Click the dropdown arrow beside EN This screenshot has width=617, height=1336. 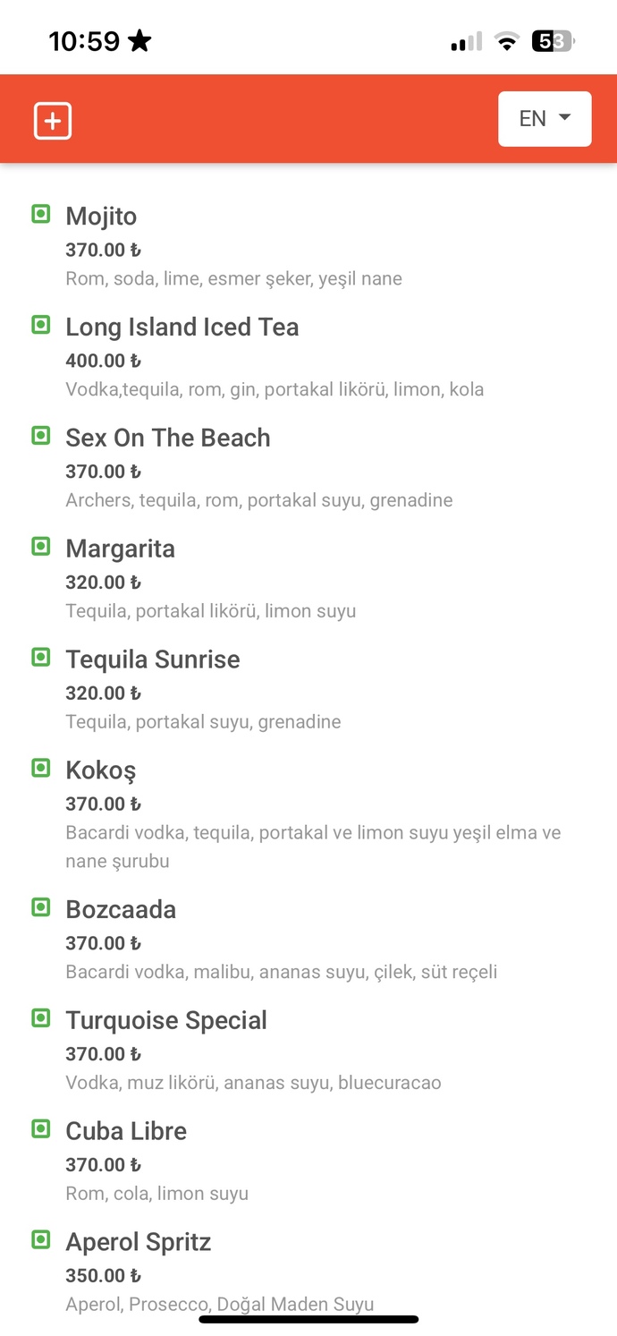pyautogui.click(x=564, y=117)
